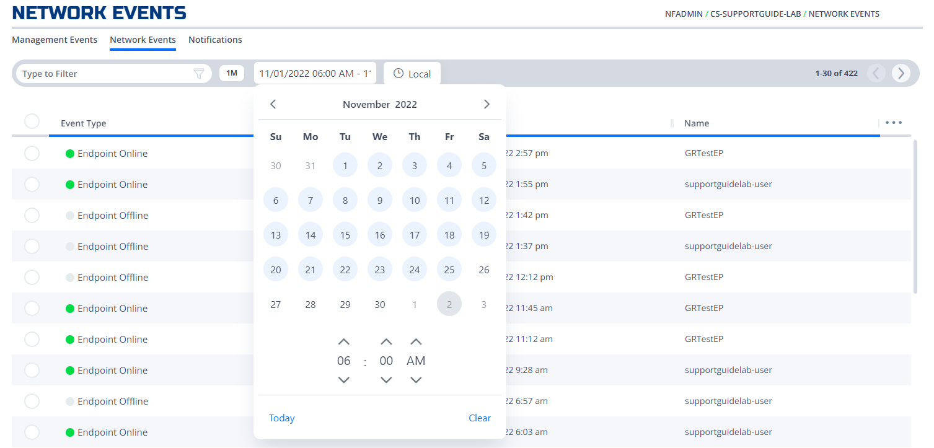Go to next month in calendar

pyautogui.click(x=487, y=104)
